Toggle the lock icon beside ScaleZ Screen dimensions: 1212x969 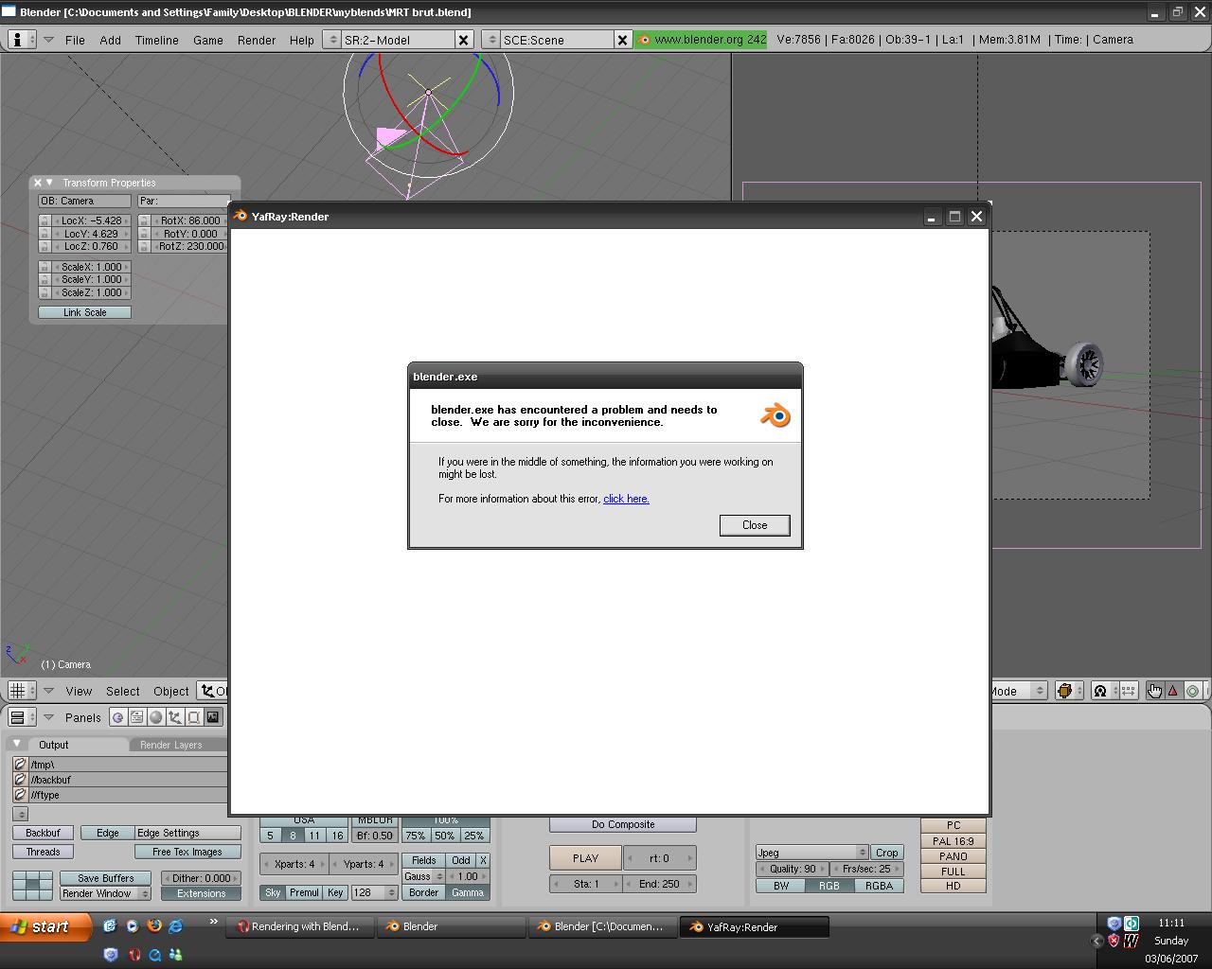(x=44, y=292)
